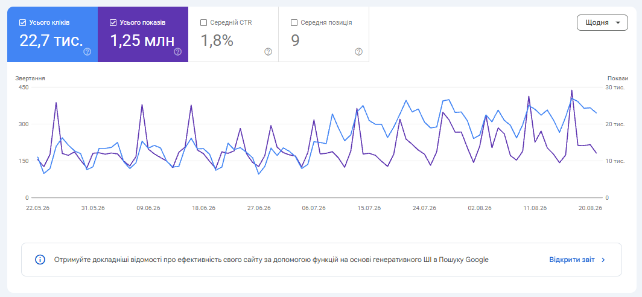The image size is (642, 297).
Task: Click help icon on Усього показів card
Action: pos(177,52)
